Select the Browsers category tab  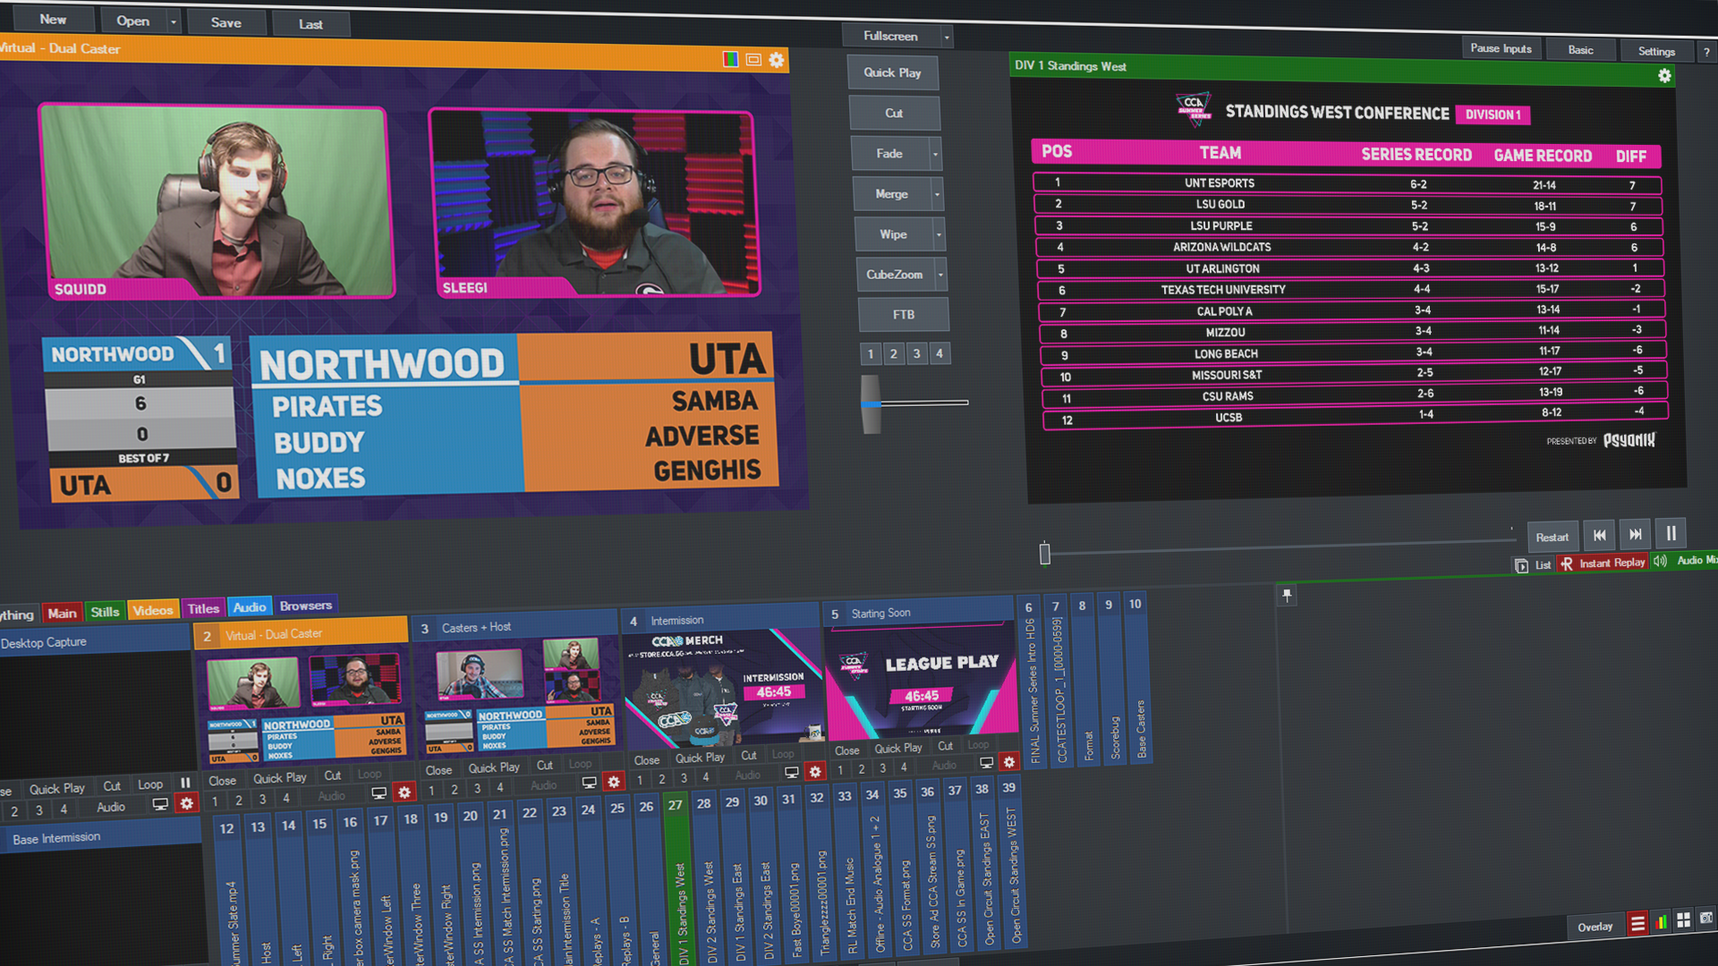click(x=305, y=606)
